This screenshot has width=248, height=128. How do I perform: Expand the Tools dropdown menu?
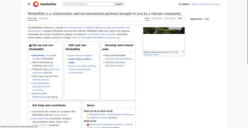click(x=181, y=18)
